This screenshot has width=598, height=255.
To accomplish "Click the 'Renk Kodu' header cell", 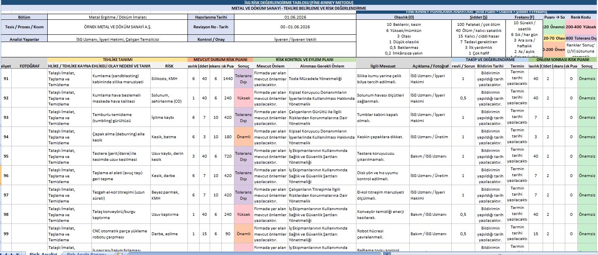I will click(x=581, y=17).
